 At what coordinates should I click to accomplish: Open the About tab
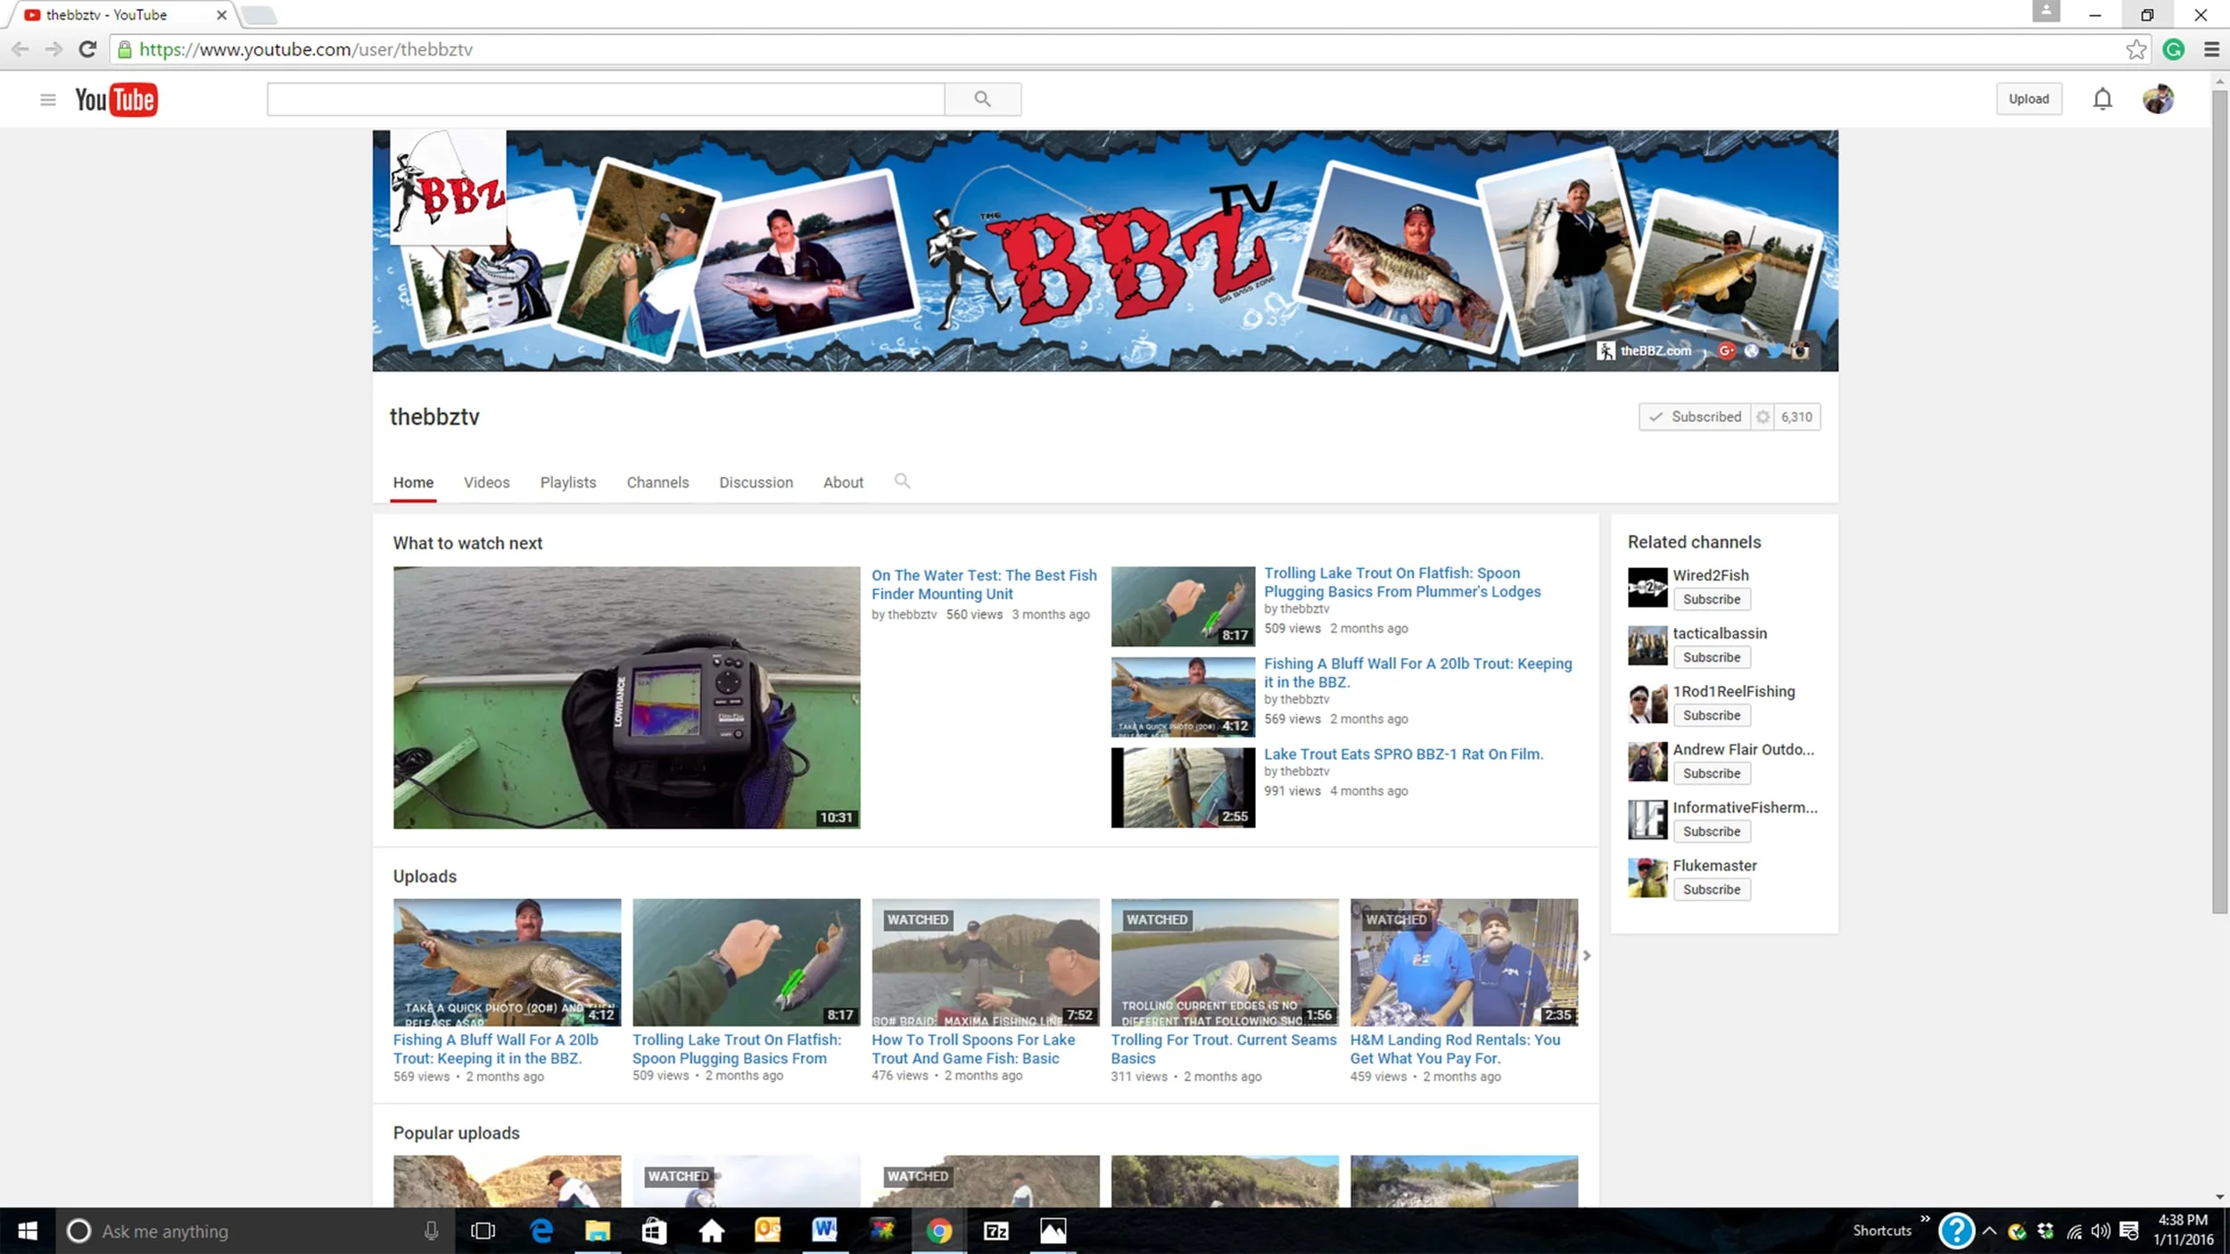tap(843, 483)
